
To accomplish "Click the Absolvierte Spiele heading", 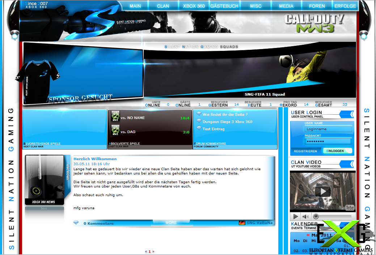I will [x=124, y=144].
